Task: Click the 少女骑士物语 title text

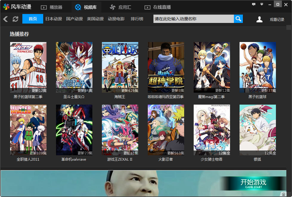Action: 212,159
